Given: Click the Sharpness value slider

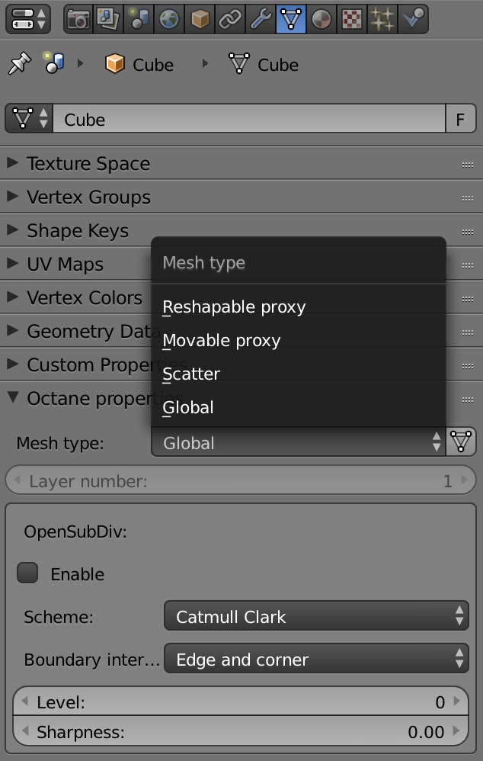Looking at the screenshot, I should click(x=241, y=732).
